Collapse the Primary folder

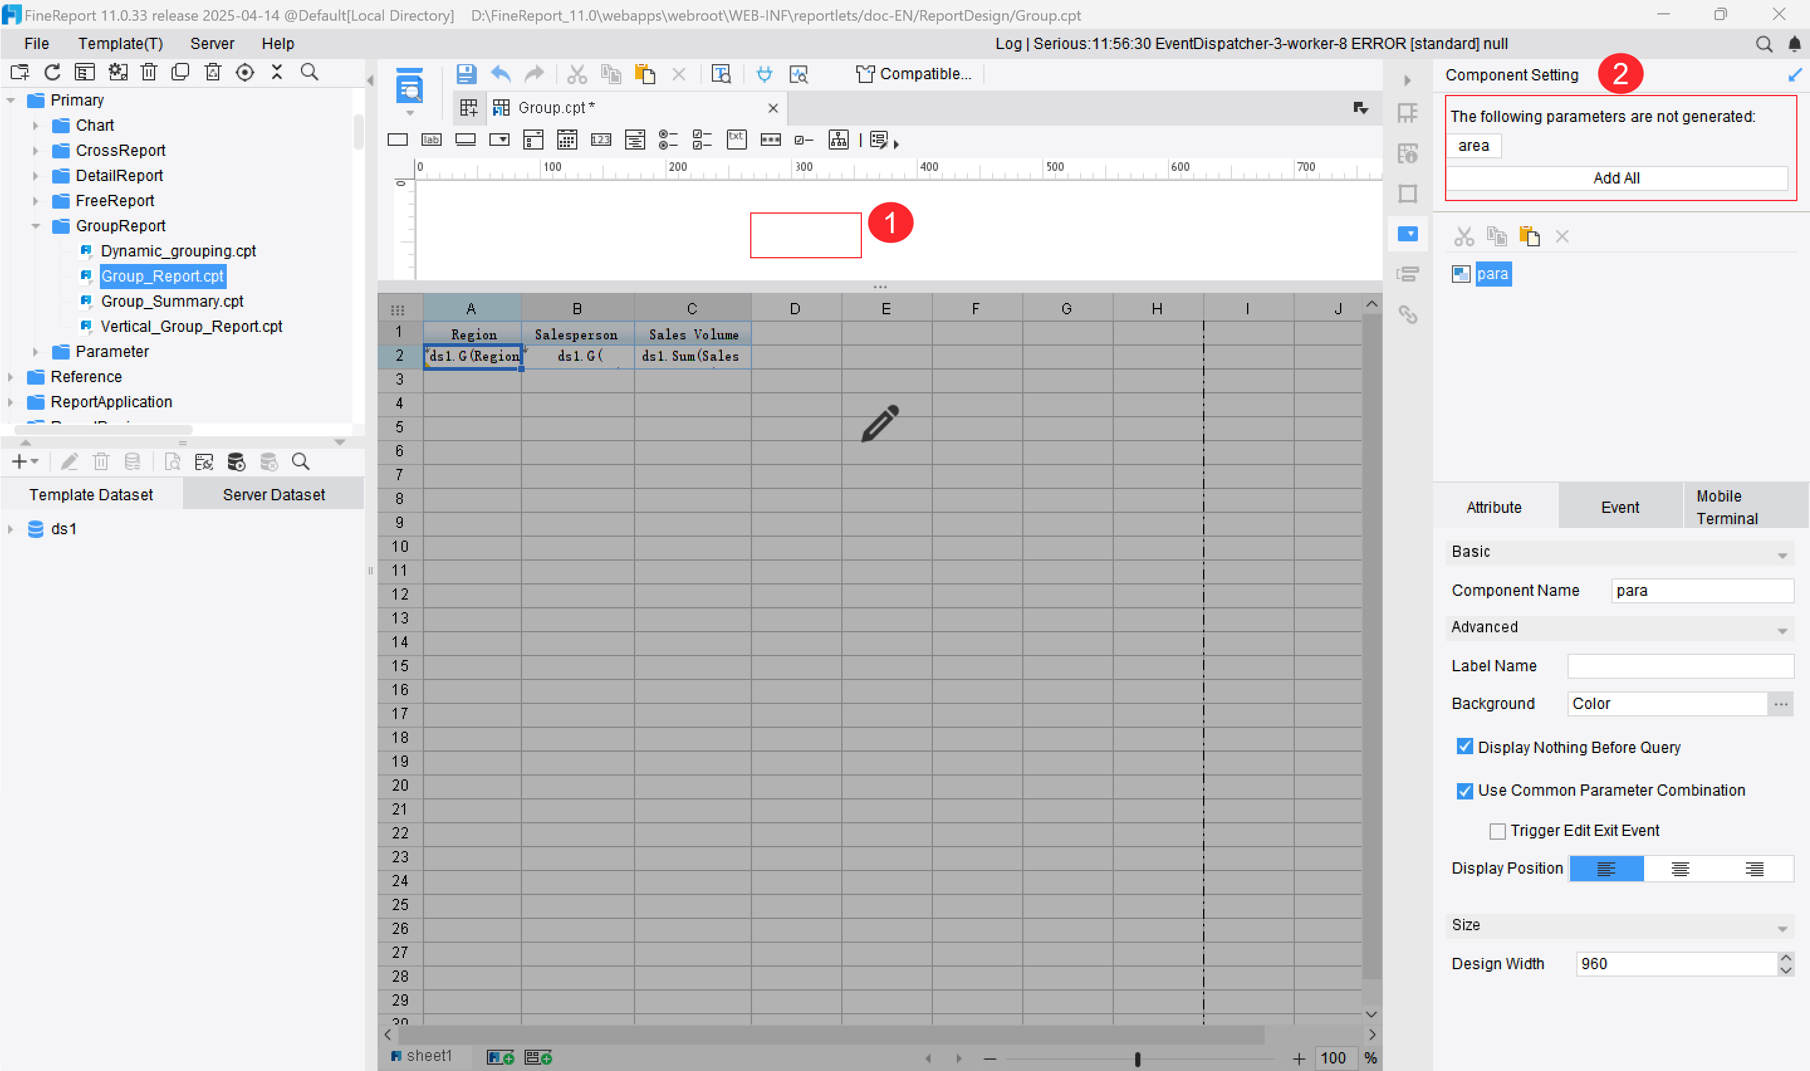tap(11, 101)
